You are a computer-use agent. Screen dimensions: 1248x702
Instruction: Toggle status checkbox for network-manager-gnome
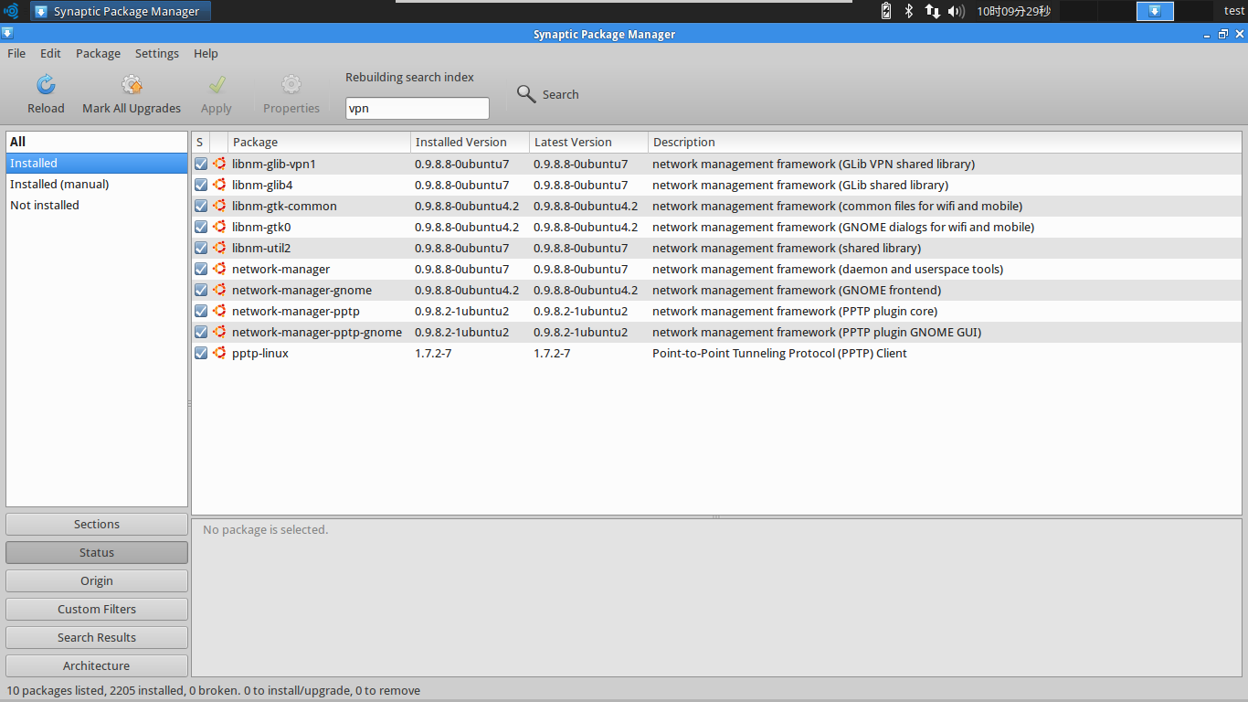pos(201,290)
